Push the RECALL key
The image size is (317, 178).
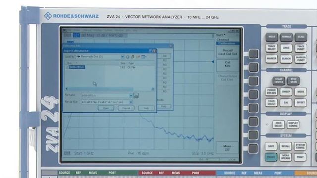pyautogui.click(x=286, y=146)
